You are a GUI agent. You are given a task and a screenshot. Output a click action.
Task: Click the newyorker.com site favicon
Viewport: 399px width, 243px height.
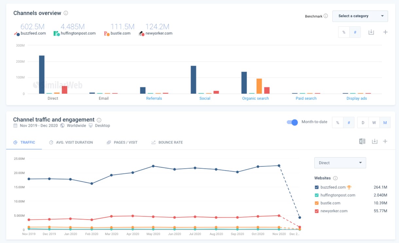tap(141, 33)
